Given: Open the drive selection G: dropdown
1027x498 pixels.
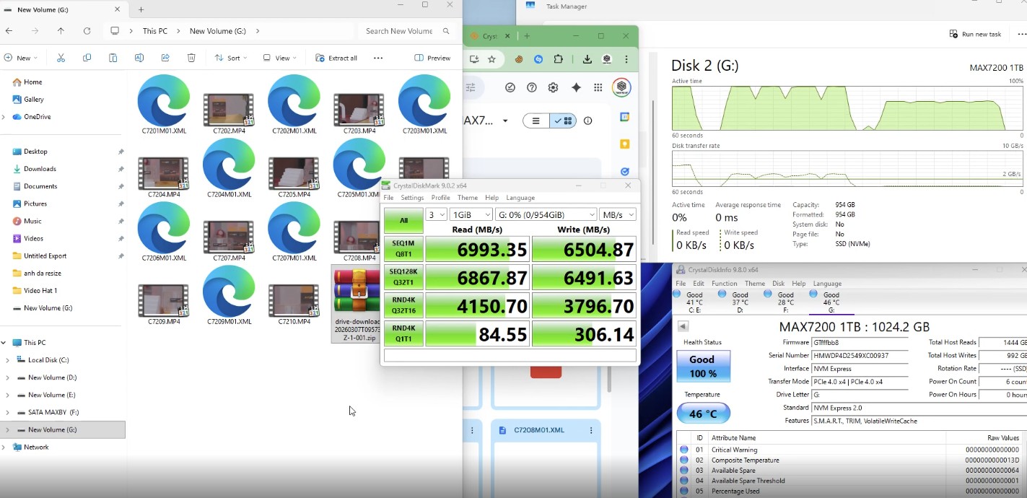Looking at the screenshot, I should tap(546, 215).
